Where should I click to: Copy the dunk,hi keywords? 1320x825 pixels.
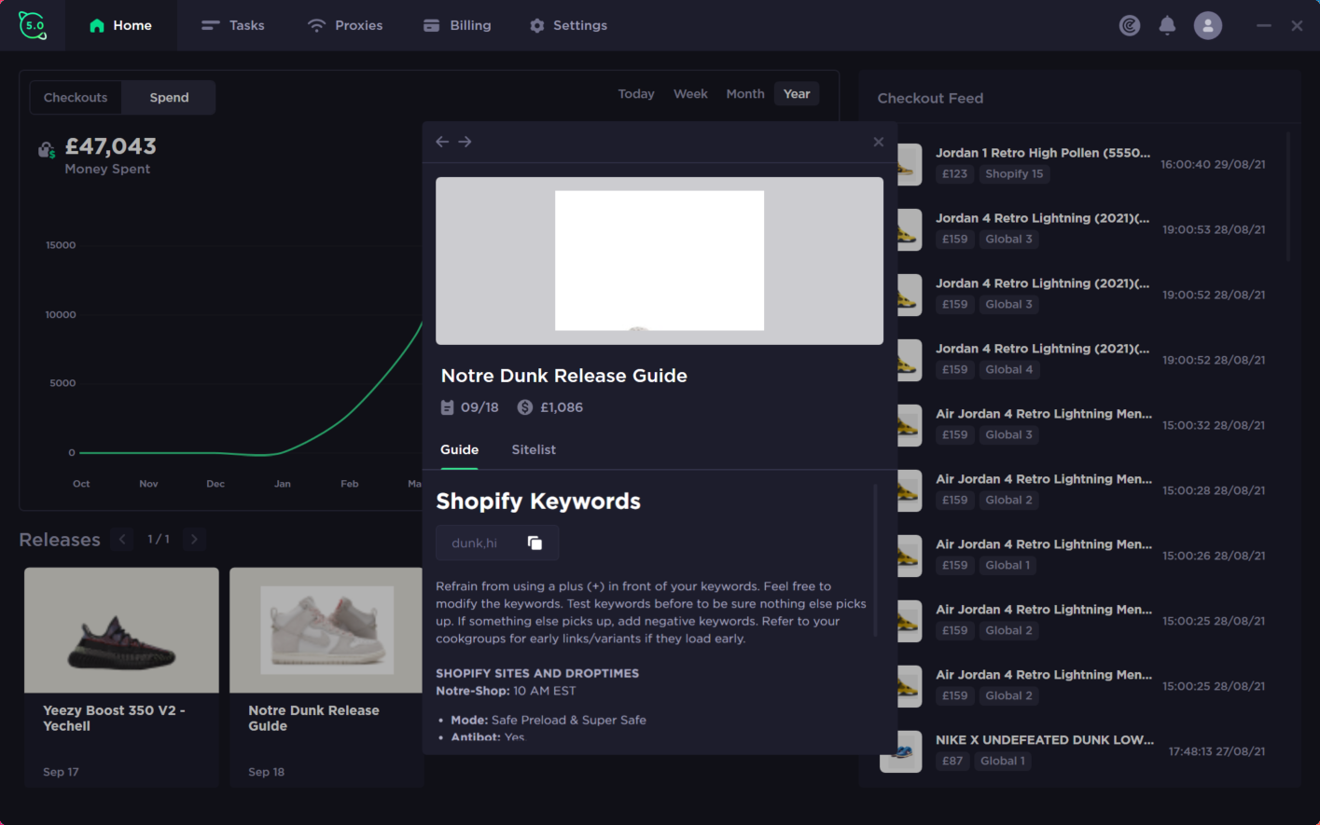pos(535,543)
